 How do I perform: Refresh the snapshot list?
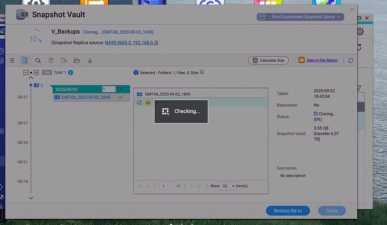(x=351, y=60)
